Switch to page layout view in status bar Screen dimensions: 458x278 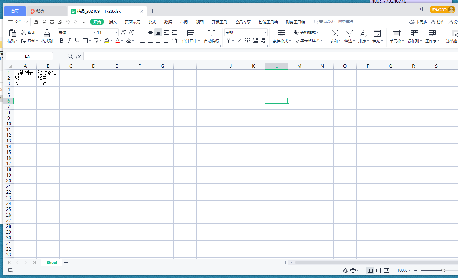378,270
